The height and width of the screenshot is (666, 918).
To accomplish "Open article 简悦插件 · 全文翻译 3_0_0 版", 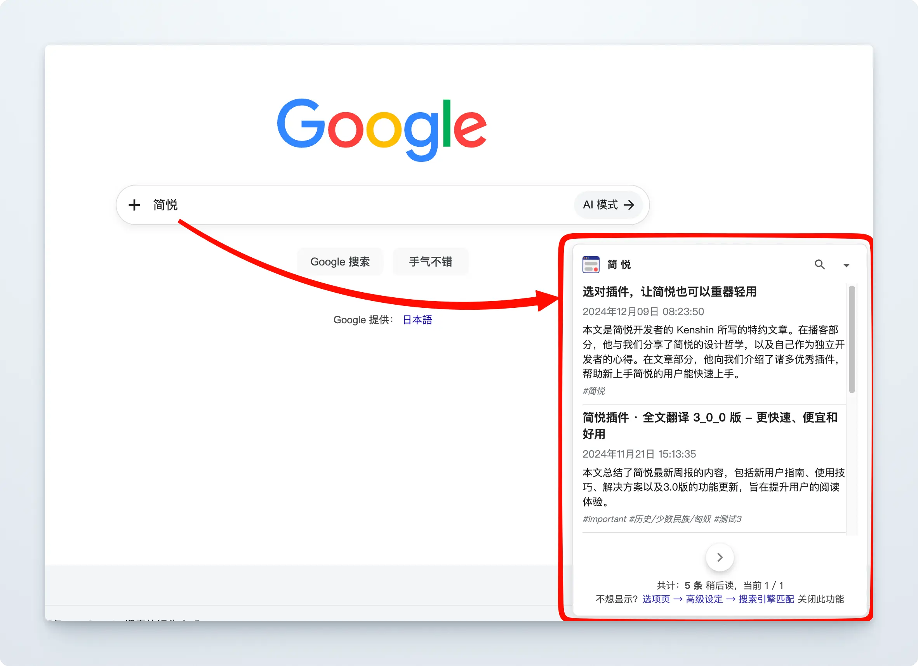I will [710, 426].
